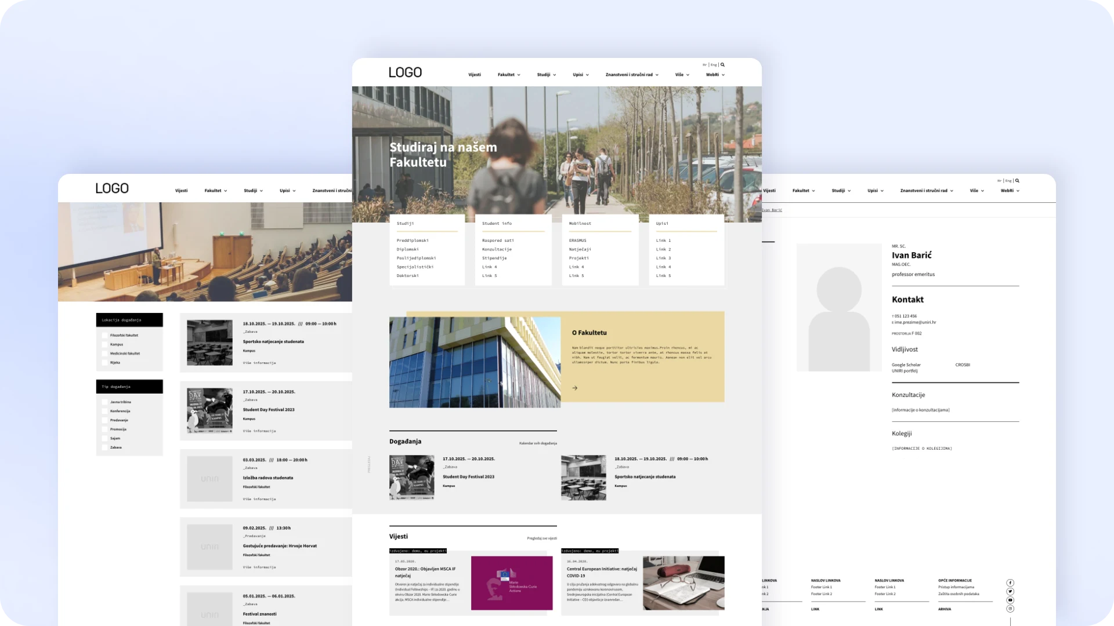Switch the site language to Eng
Image resolution: width=1114 pixels, height=626 pixels.
[x=713, y=64]
